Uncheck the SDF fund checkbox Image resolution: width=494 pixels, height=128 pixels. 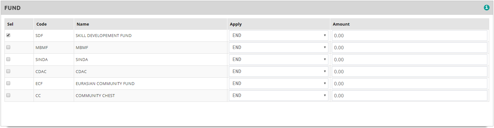coord(8,35)
